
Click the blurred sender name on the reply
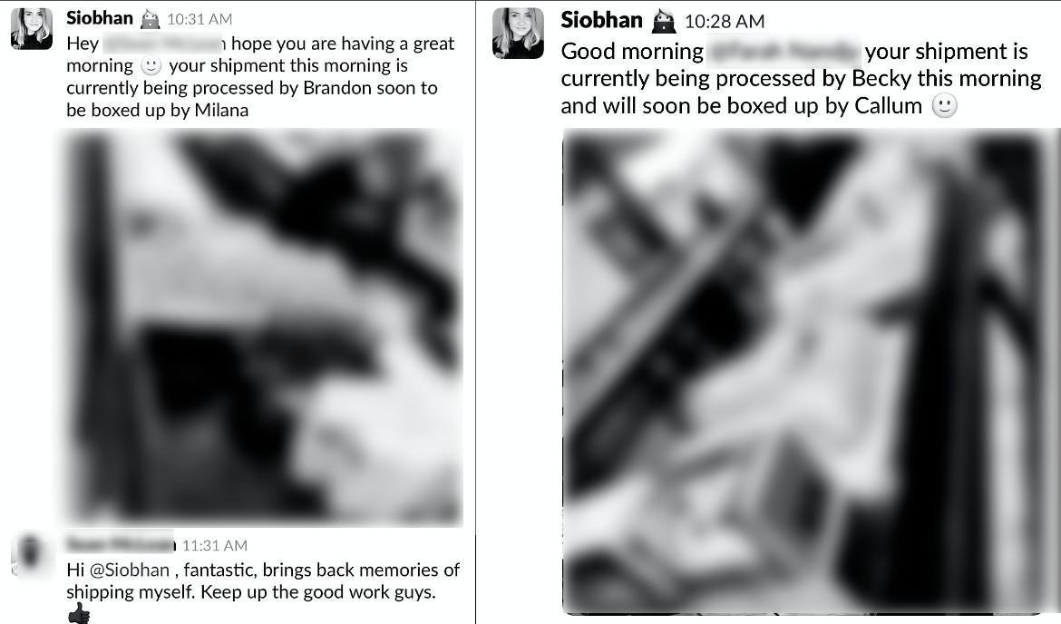pos(121,543)
